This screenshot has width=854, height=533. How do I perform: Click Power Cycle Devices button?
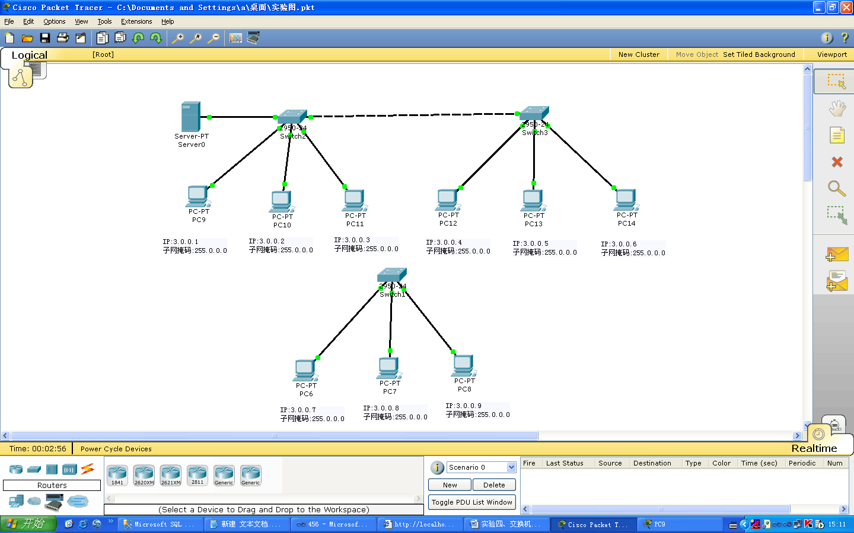click(116, 449)
